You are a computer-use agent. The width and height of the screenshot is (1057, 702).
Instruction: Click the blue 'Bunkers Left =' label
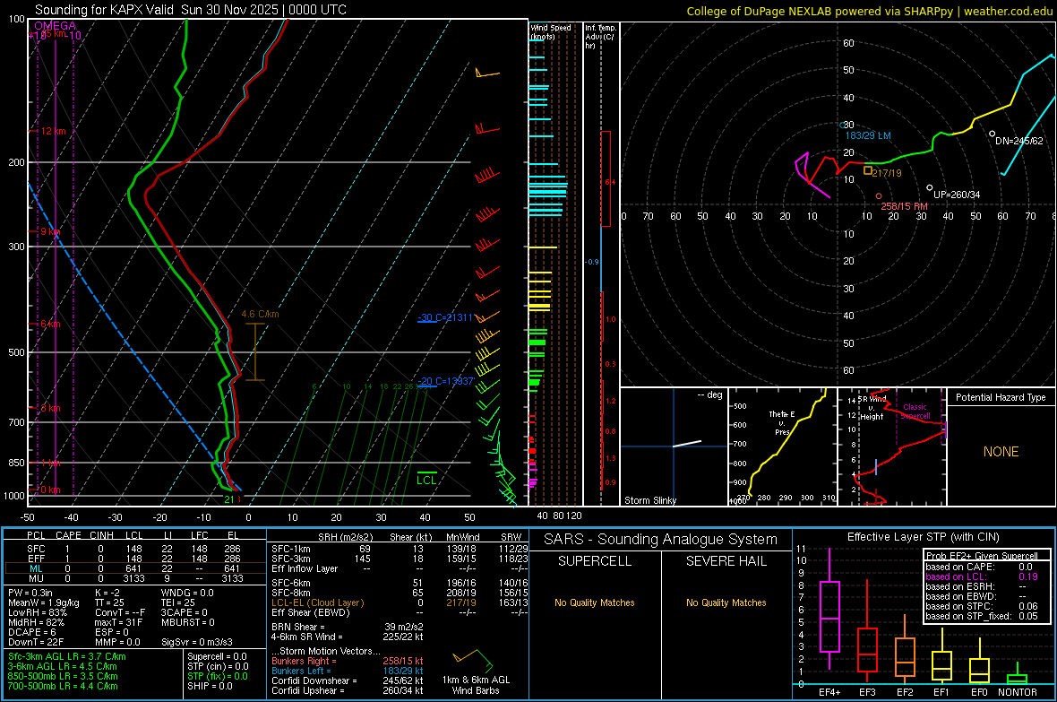301,671
